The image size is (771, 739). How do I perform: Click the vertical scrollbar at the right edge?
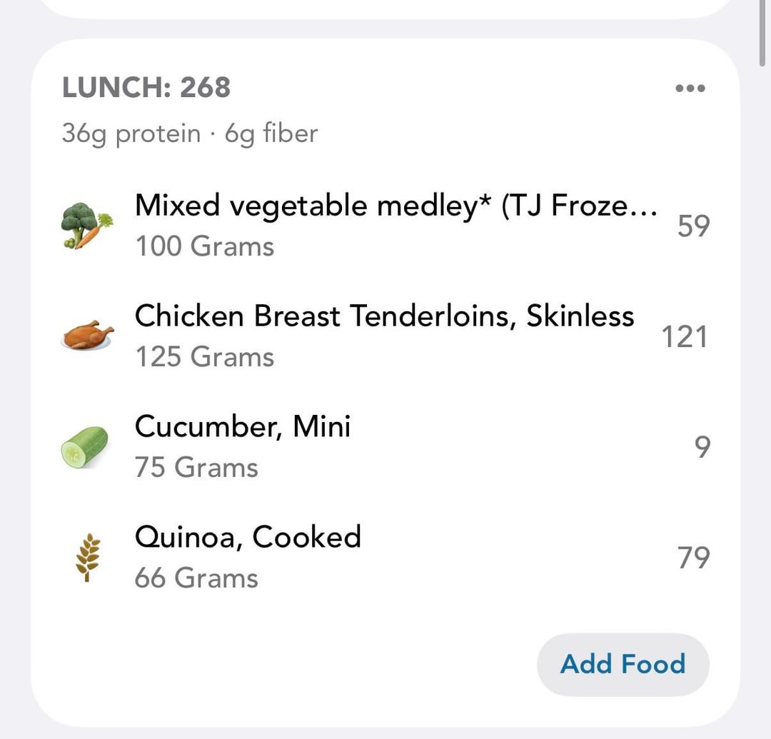click(765, 36)
